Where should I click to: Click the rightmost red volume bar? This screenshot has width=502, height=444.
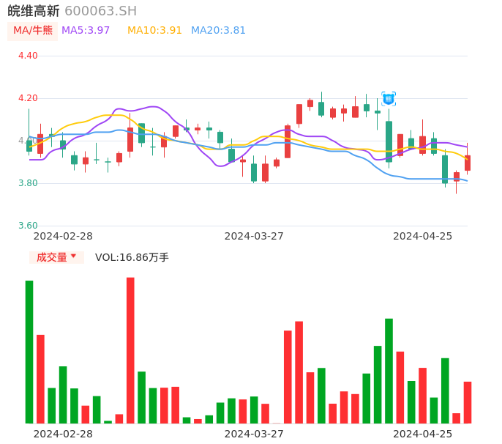coord(468,402)
